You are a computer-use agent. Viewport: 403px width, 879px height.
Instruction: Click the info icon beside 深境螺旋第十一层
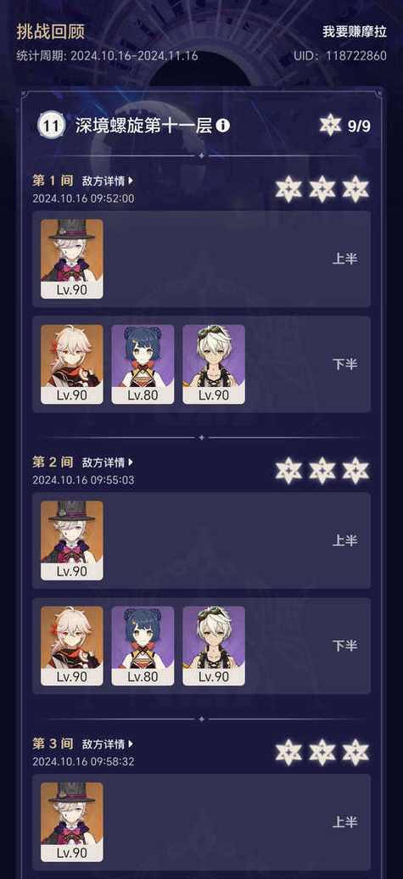(223, 126)
